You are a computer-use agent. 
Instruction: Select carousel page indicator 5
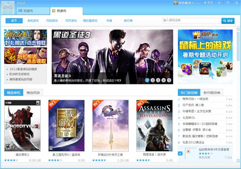point(169,80)
